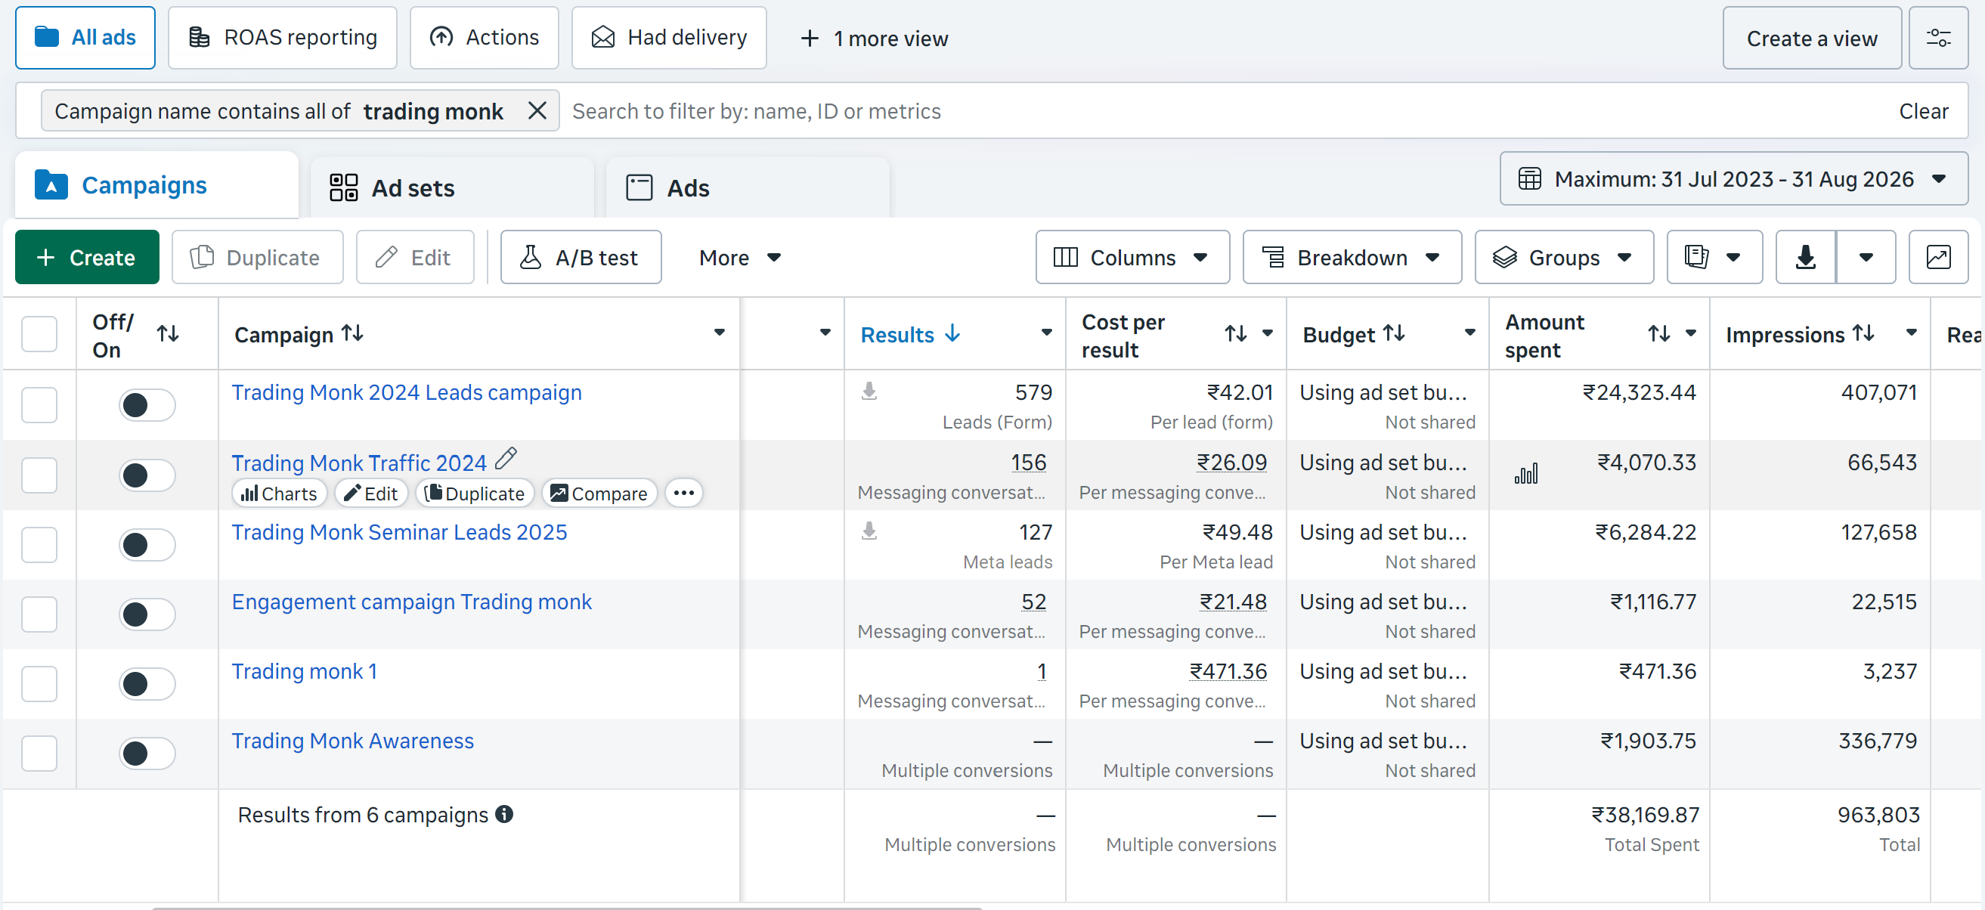Click the Results descending sort arrow
This screenshot has height=910, width=1985.
click(952, 333)
